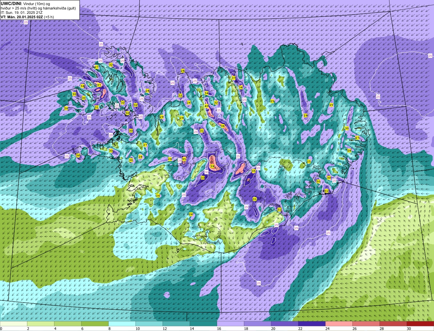Image resolution: width=434 pixels, height=331 pixels.
Task: Click the color scale tick label 12
Action: coord(165,329)
